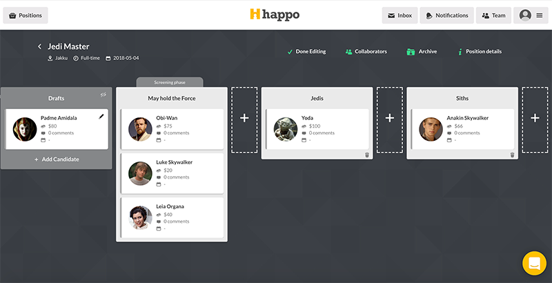
Task: Open Yoda's candidate card
Action: coord(317,129)
